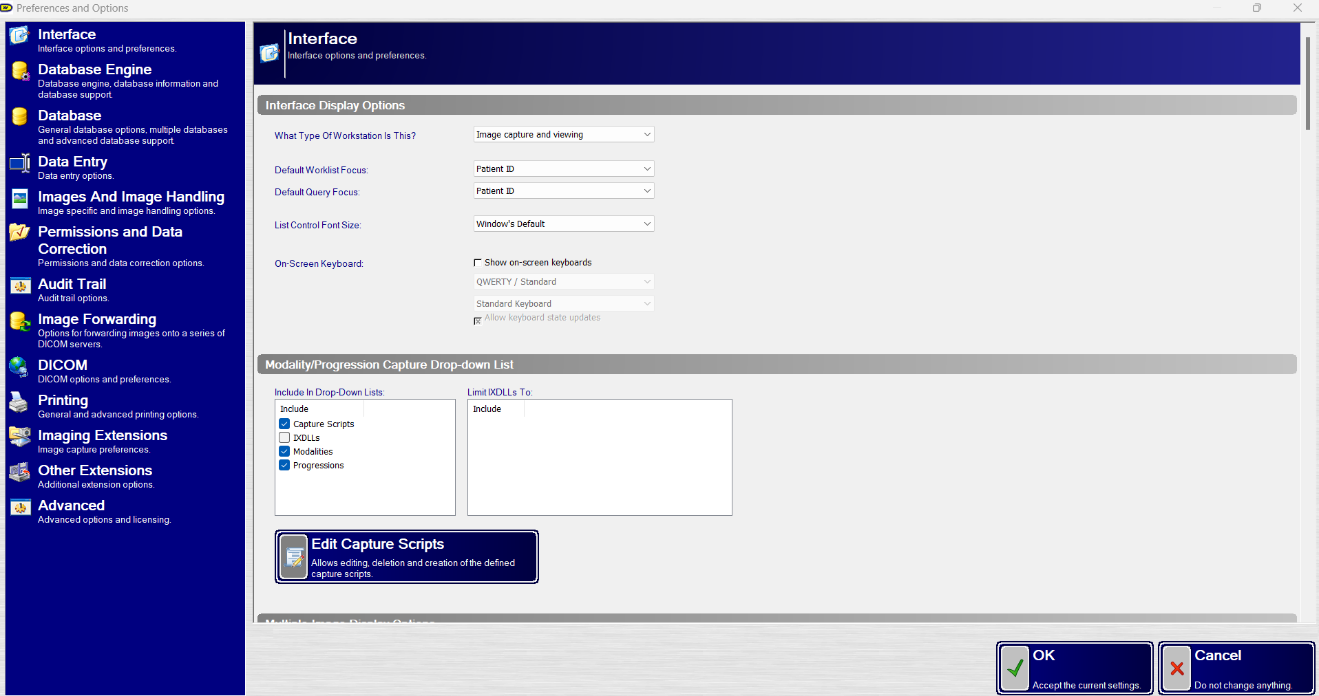The image size is (1319, 696).
Task: Click the Interface sidebar icon
Action: [20, 35]
